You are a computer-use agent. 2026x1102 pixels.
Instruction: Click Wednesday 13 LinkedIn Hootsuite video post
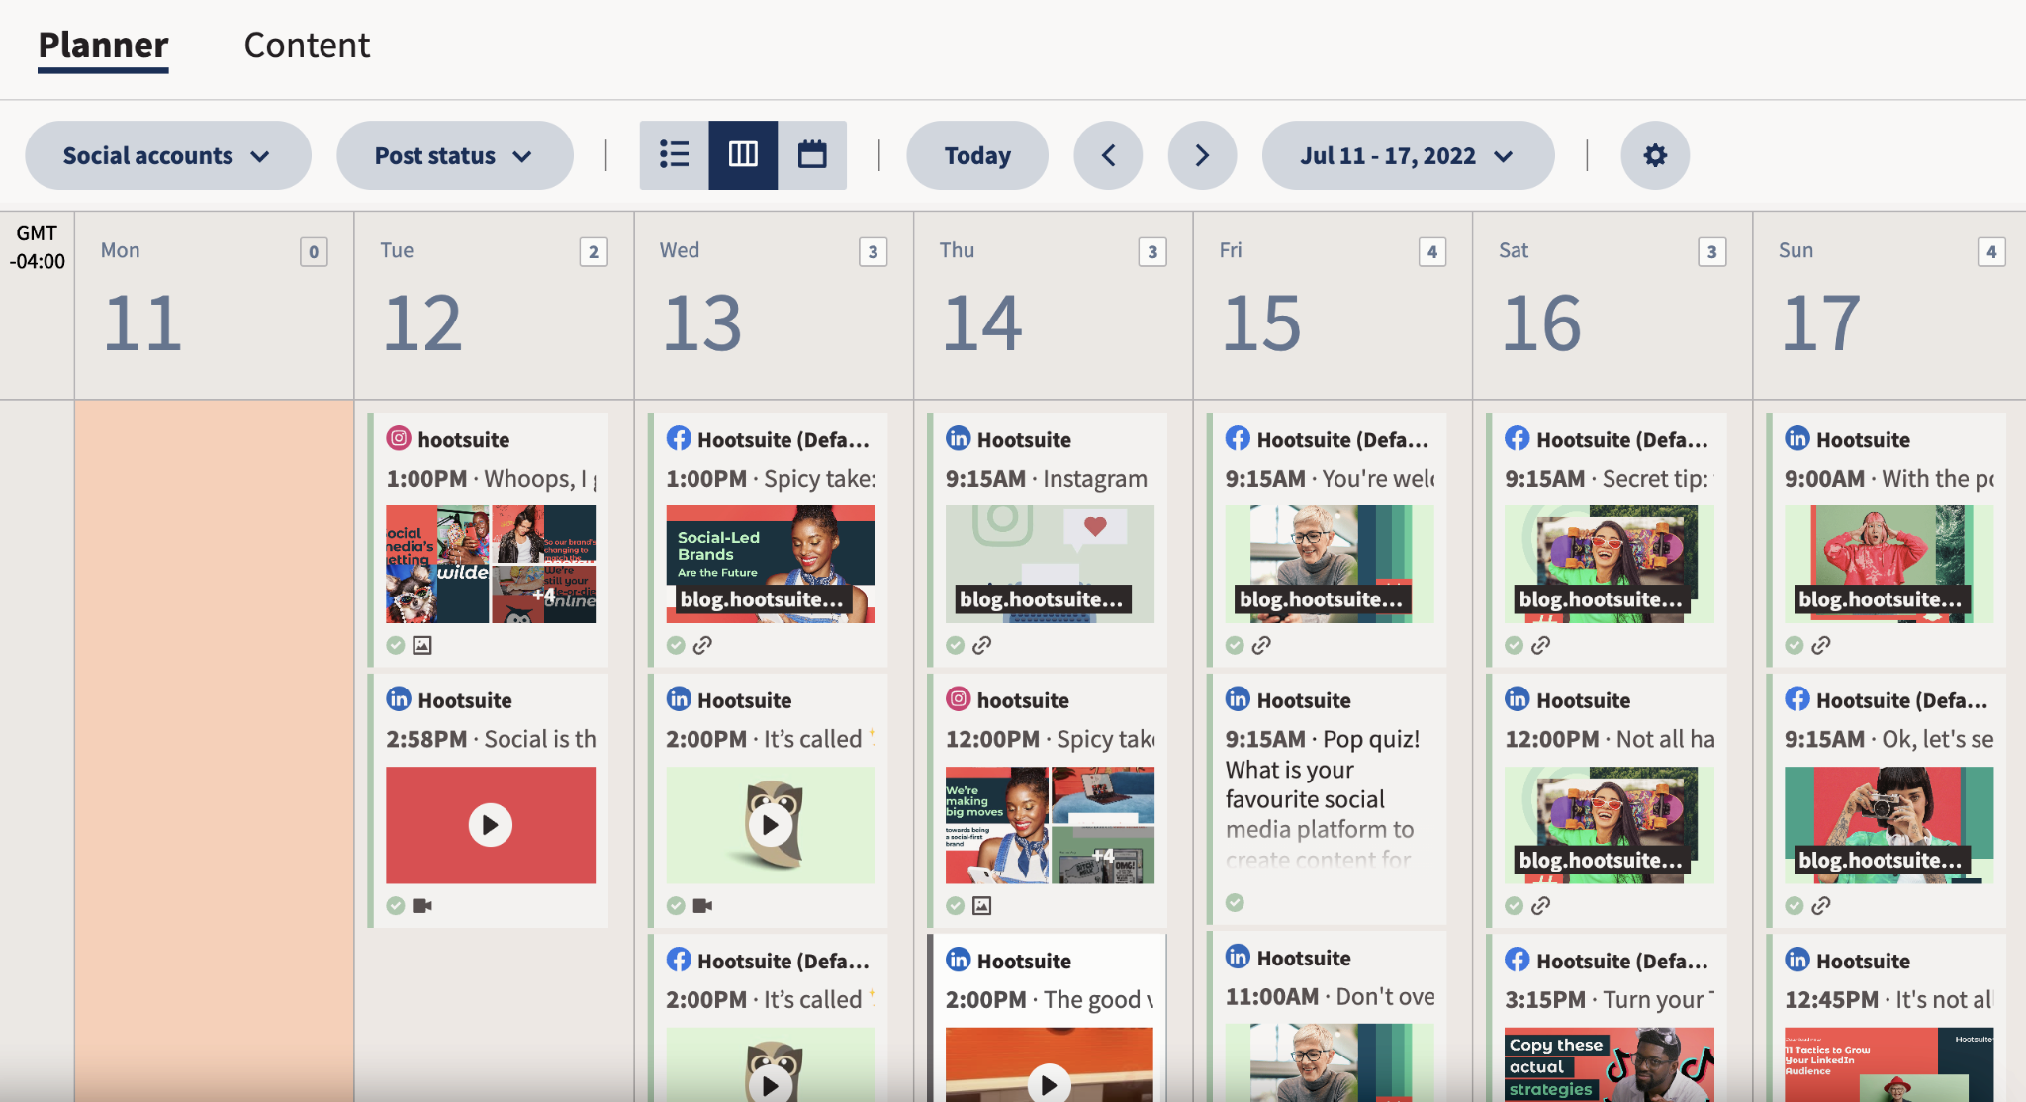(x=768, y=798)
